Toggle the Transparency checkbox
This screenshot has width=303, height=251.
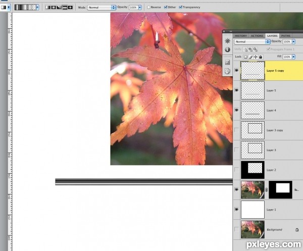pos(180,7)
